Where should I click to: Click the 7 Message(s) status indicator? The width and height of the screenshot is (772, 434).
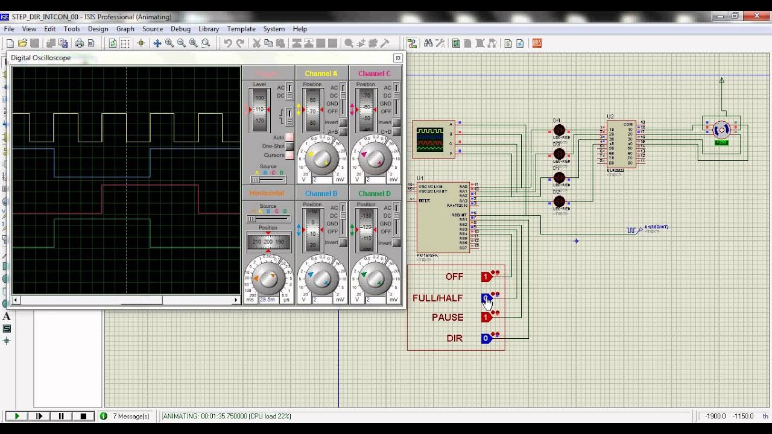coord(125,416)
